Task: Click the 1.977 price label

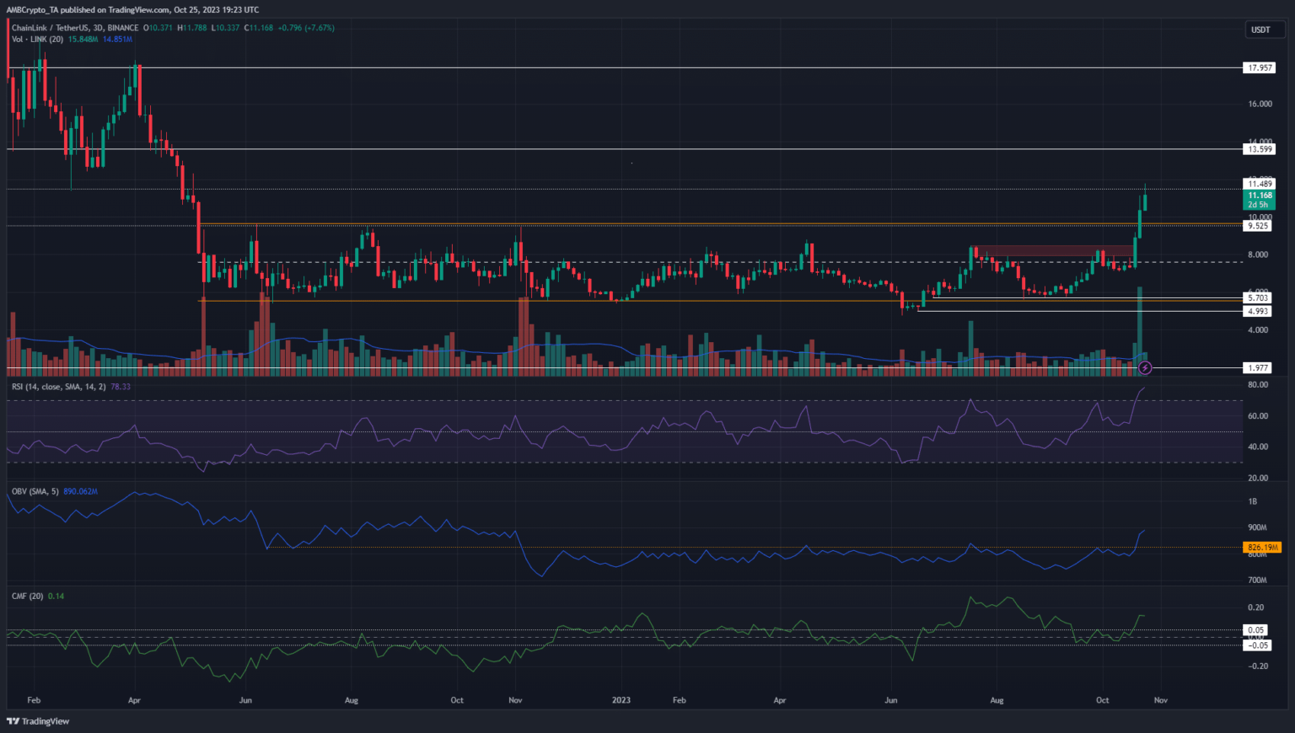Action: 1258,368
